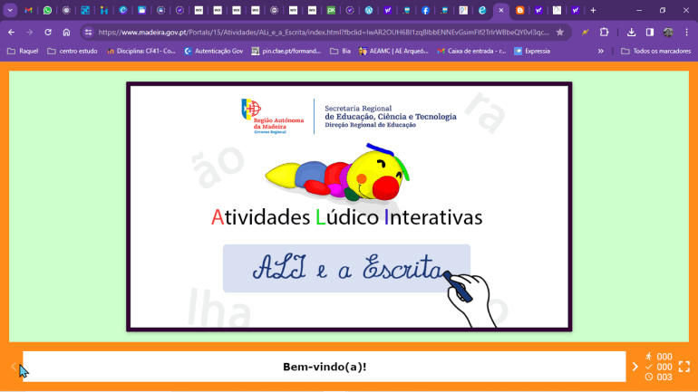Toggle the browser side panel

tap(649, 32)
